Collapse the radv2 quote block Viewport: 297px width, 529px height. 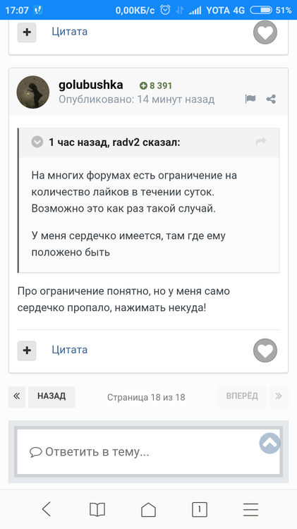37,142
